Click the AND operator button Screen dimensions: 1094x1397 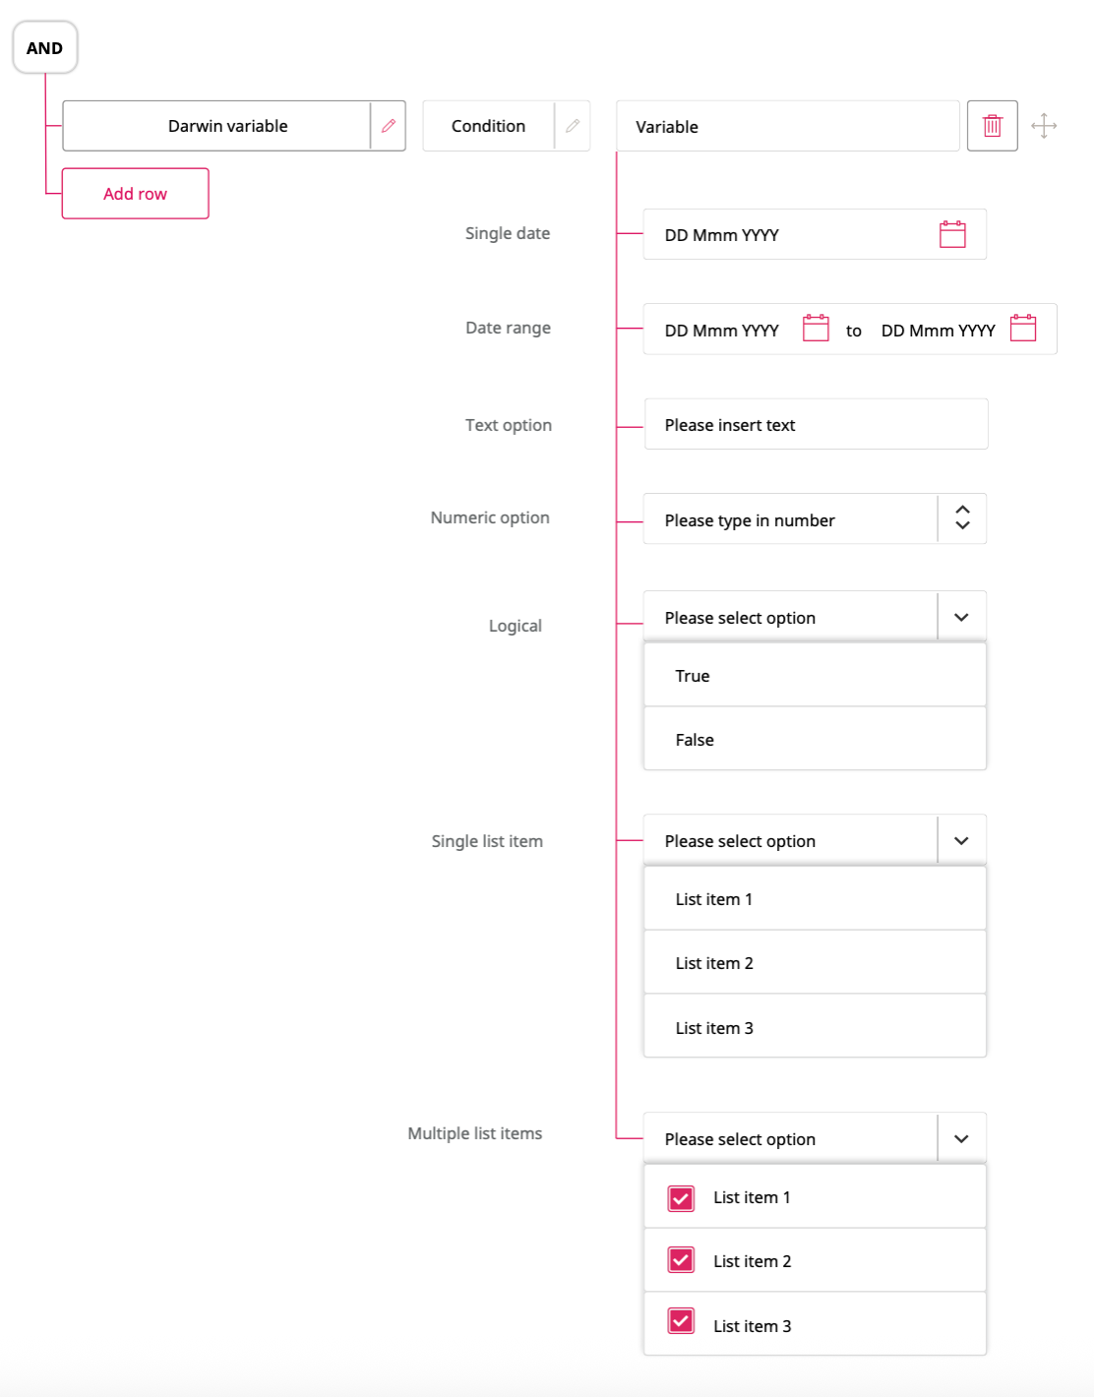pyautogui.click(x=44, y=47)
